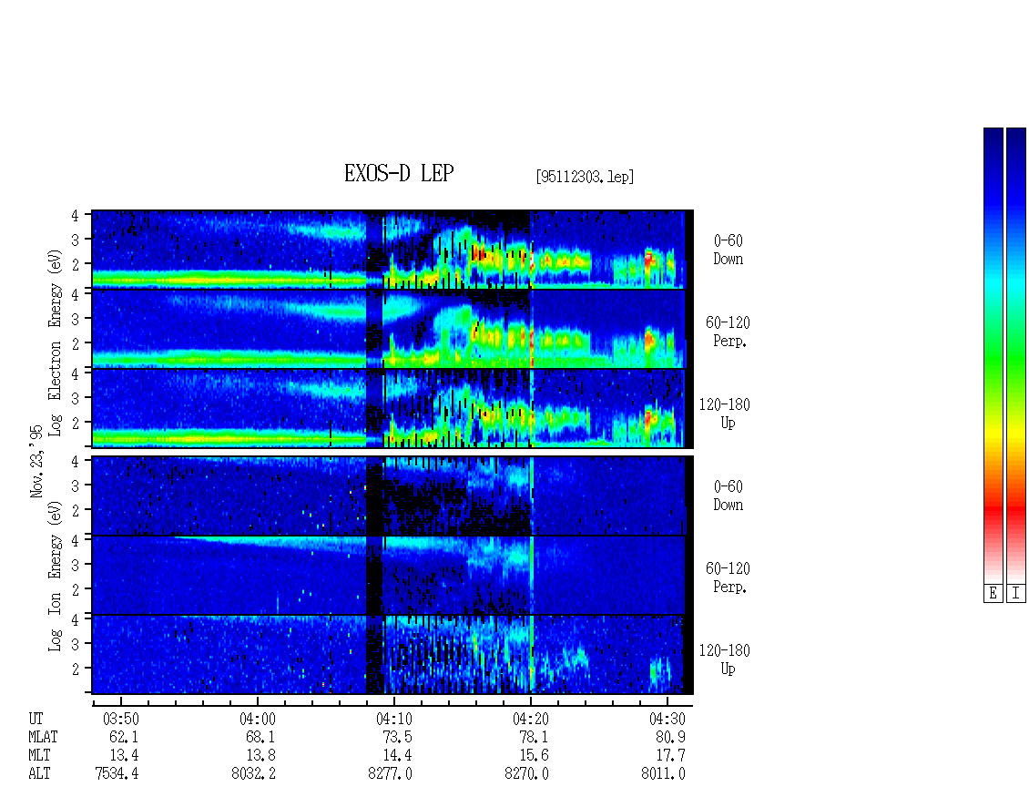This screenshot has width=1029, height=797.
Task: Click the electron 0-60 Down spectrogram panel
Action: point(392,250)
